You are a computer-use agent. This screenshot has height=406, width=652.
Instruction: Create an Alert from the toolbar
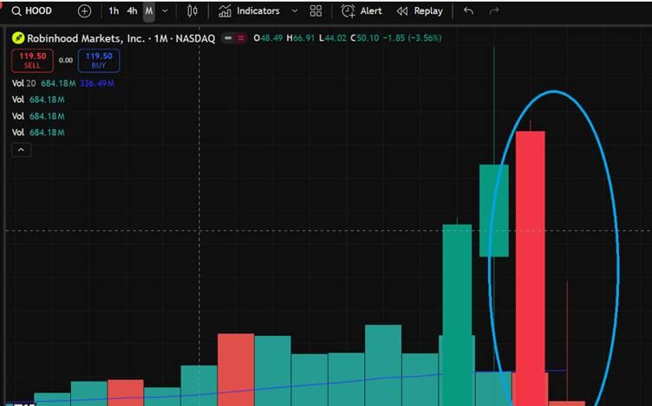tap(362, 11)
